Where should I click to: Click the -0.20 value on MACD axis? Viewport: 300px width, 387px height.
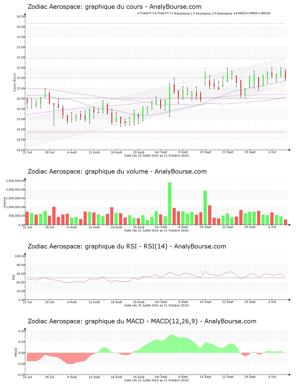click(21, 375)
